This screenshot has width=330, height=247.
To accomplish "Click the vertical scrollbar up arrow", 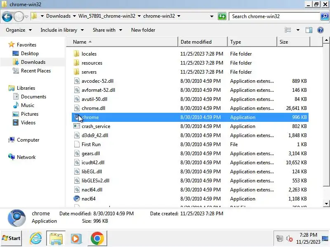I will (x=326, y=40).
